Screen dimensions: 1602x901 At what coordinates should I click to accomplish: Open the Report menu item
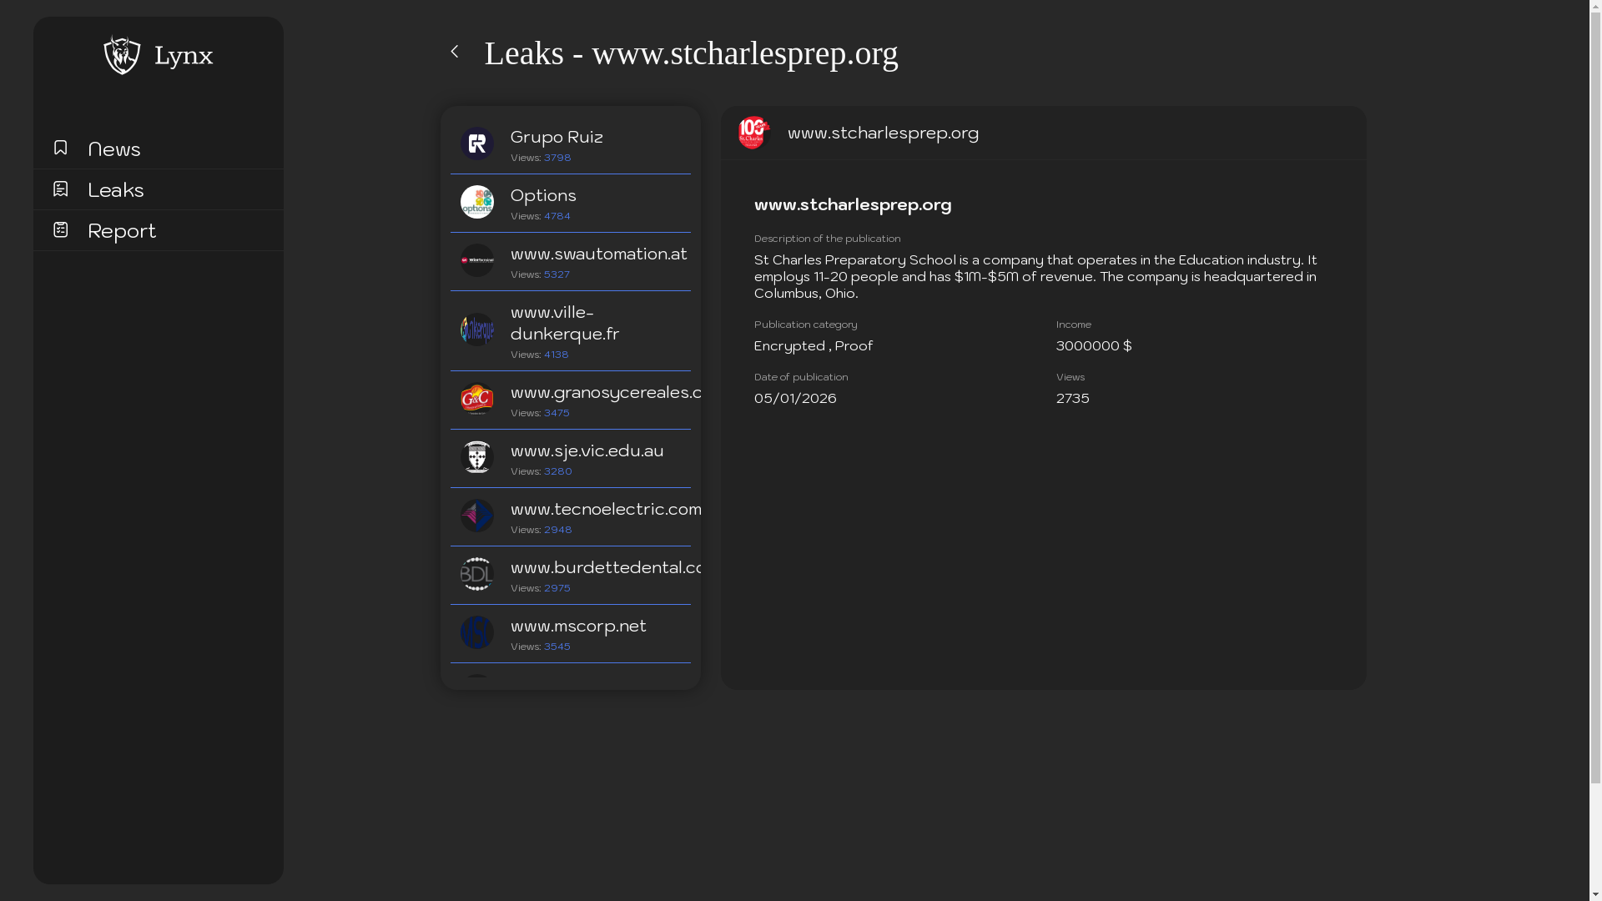122,230
